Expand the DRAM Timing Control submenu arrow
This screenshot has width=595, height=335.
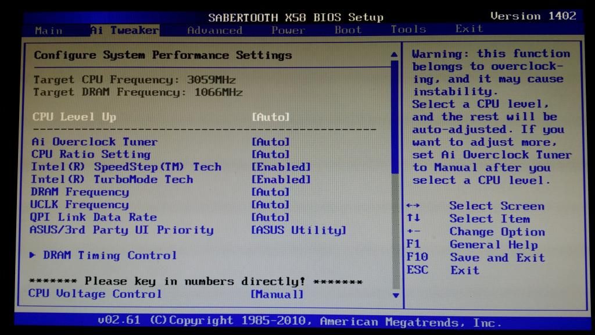33,255
